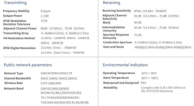Click the Receiving Sensitivity label
Image resolution: width=194 pixels, height=106 pixels.
[x=117, y=11]
